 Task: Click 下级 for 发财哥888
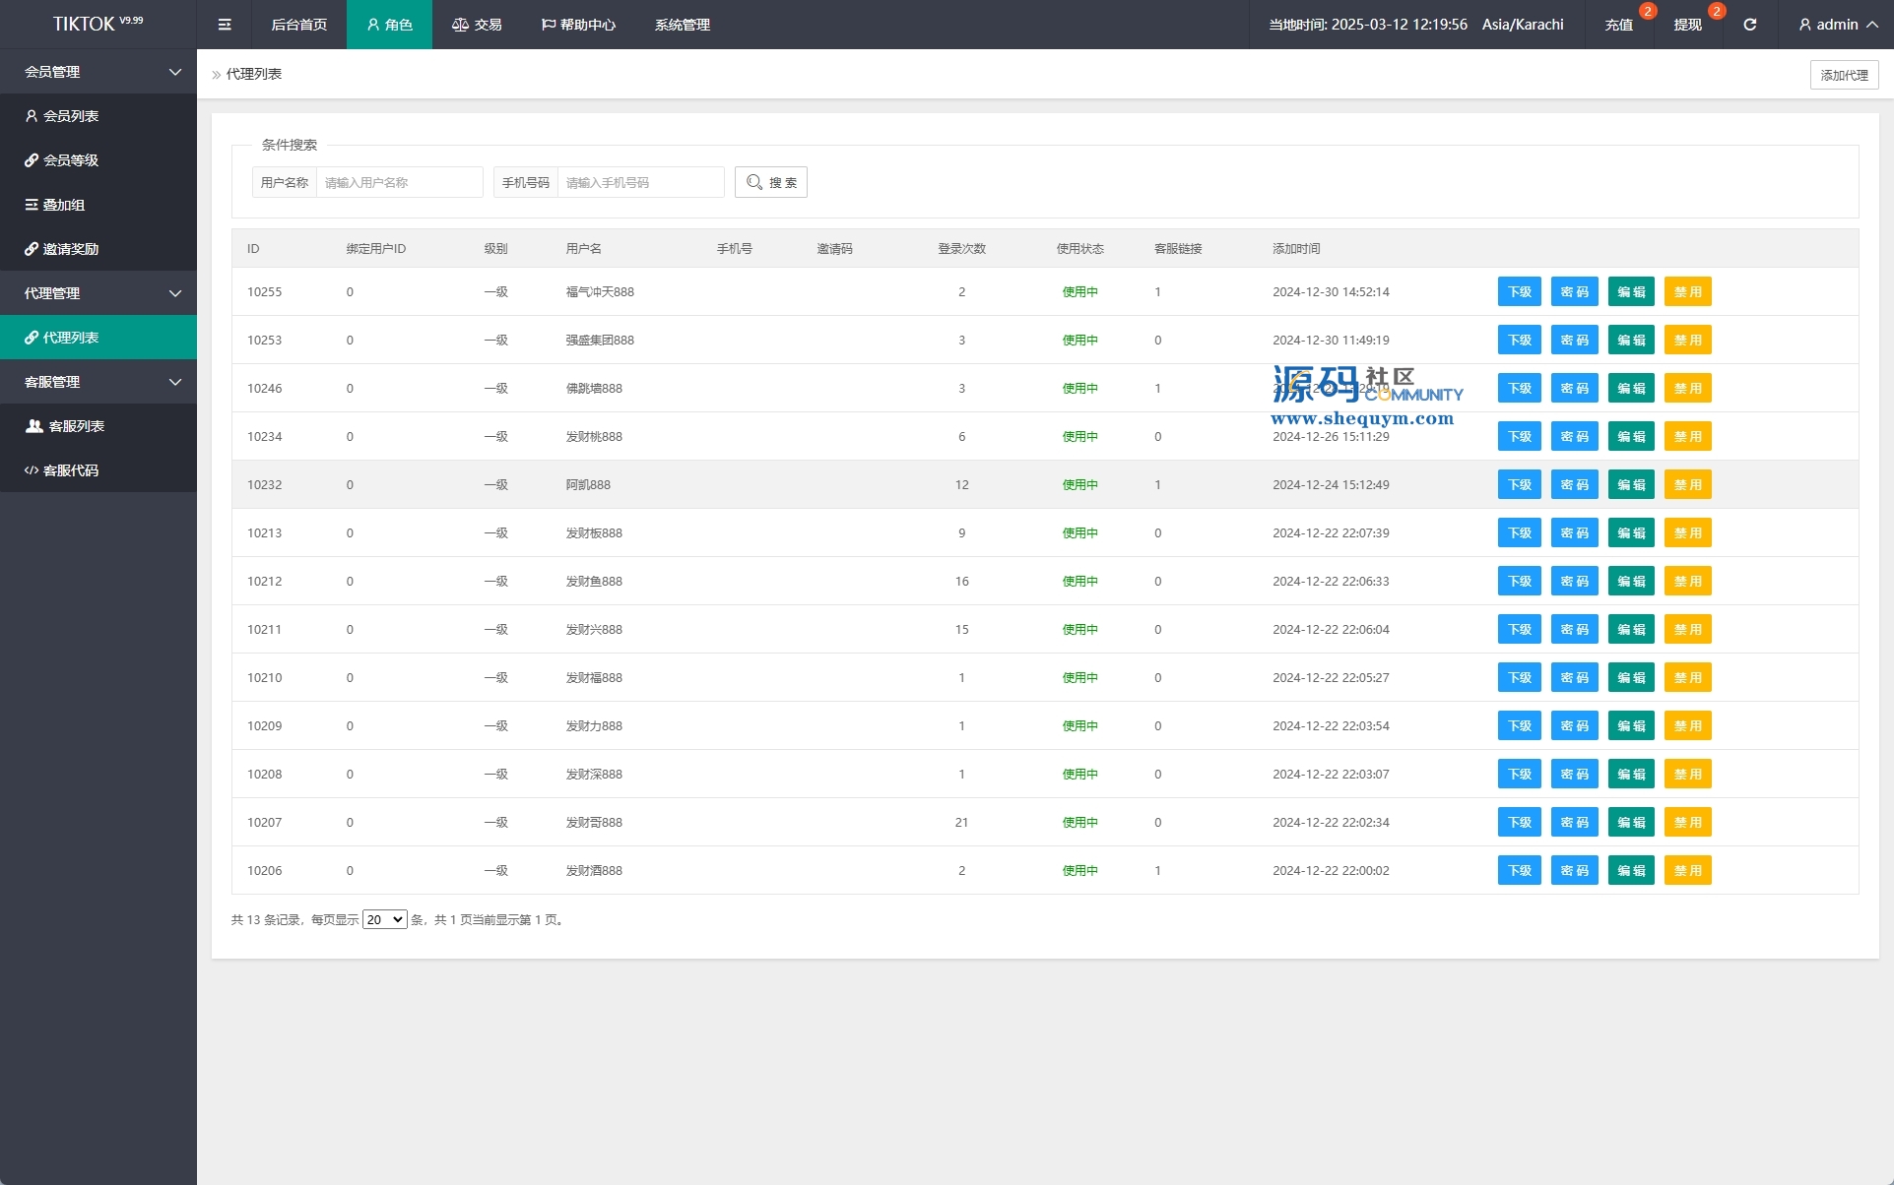(x=1520, y=822)
